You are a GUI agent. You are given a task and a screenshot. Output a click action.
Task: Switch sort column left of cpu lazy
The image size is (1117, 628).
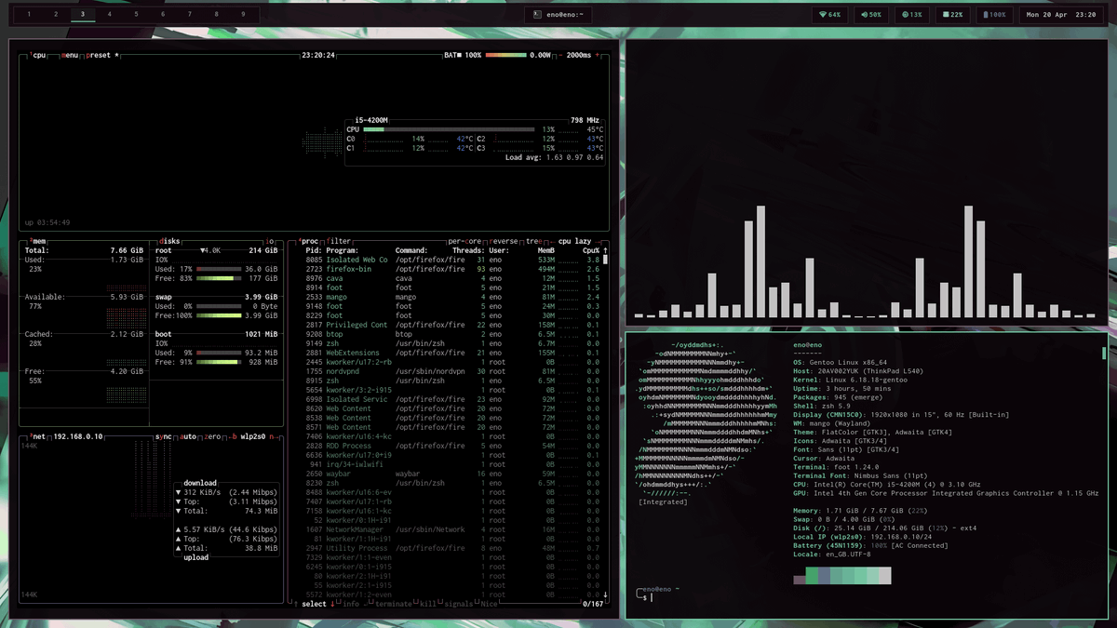point(555,241)
